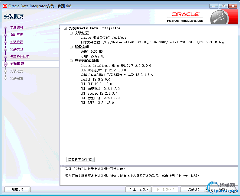Go to the 自动更新 step

pos(17,35)
